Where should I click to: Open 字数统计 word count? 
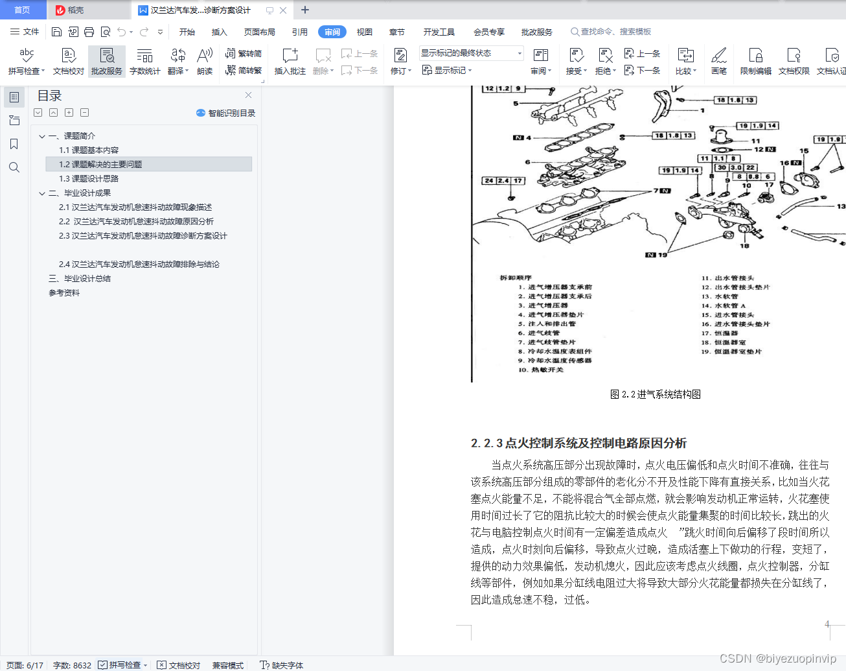pyautogui.click(x=145, y=62)
